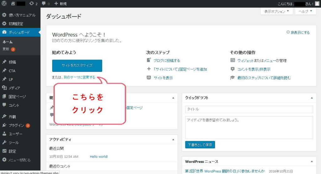Viewport: 321px width, 174px height.
Task: Click the 下書きとして保存 button
Action: (x=200, y=145)
